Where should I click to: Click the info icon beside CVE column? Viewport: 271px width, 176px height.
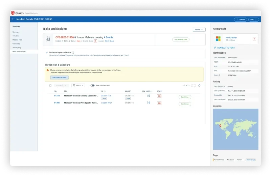[105, 91]
